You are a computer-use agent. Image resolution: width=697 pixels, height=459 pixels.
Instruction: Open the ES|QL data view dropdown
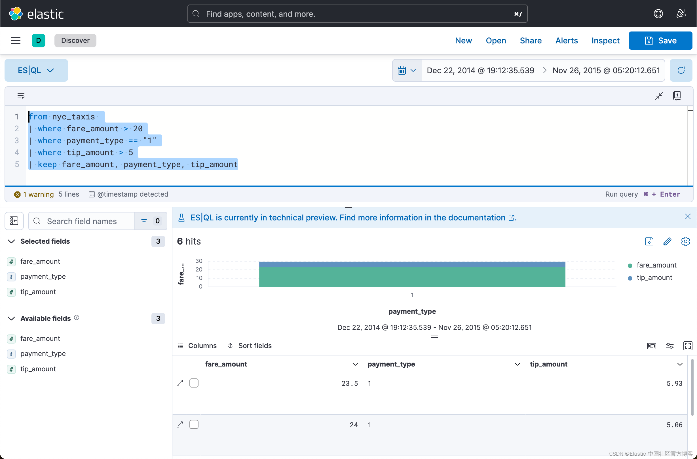(x=36, y=70)
